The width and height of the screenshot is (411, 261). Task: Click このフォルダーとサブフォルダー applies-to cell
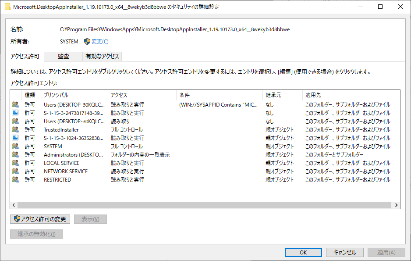(334, 154)
